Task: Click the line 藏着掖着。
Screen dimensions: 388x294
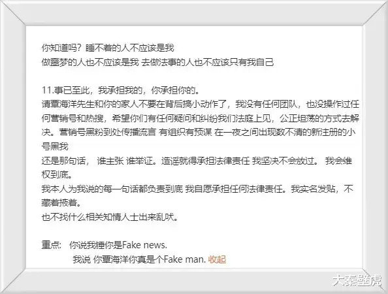Action: click(x=61, y=203)
